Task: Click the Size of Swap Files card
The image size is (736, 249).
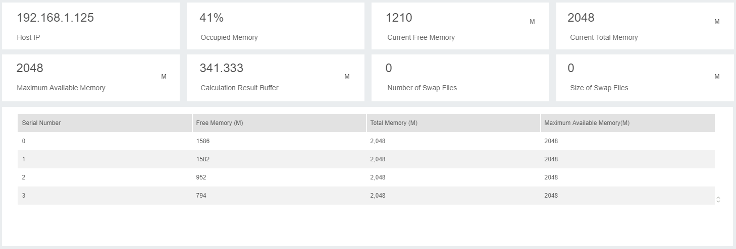Action: [x=645, y=78]
